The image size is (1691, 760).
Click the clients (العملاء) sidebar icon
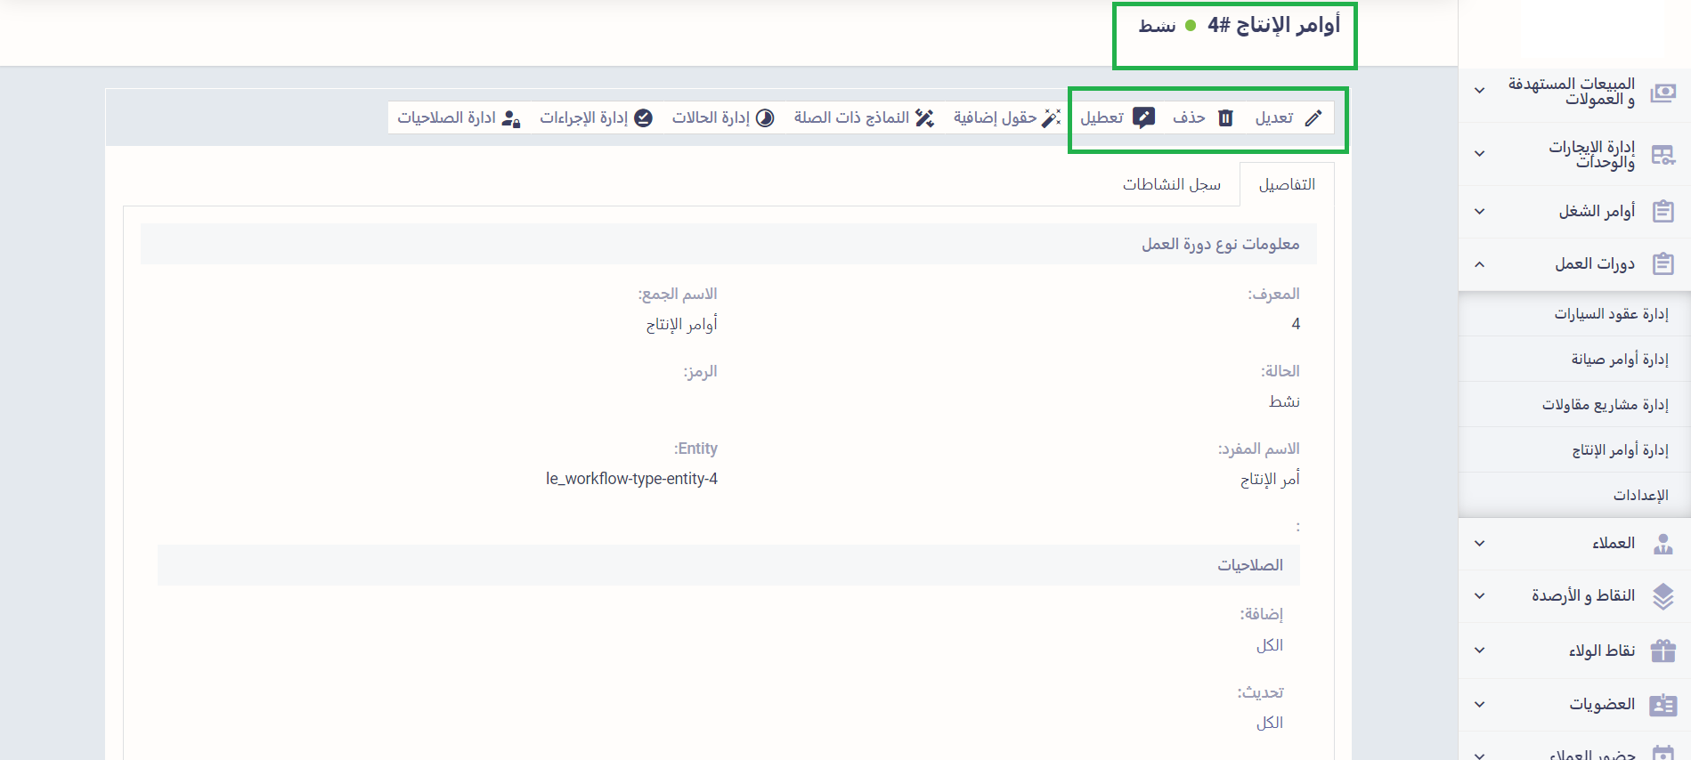1663,544
